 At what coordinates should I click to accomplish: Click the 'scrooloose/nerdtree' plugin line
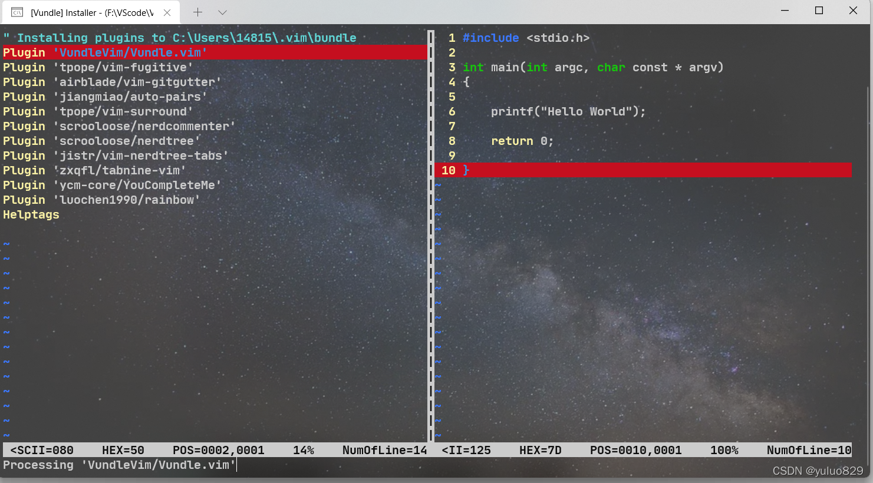tap(101, 141)
